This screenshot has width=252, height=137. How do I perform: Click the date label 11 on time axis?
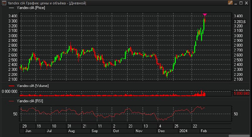point(100,126)
